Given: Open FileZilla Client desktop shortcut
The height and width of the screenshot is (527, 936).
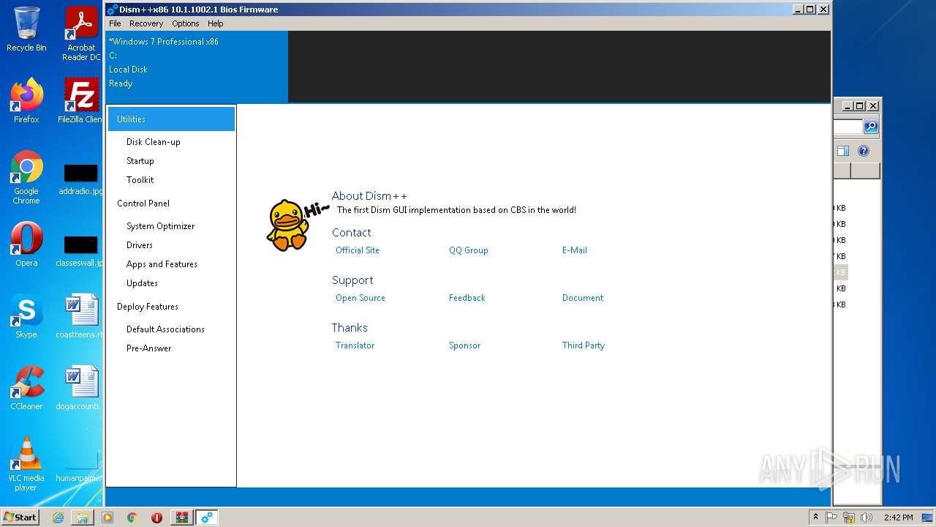Looking at the screenshot, I should coord(81,101).
